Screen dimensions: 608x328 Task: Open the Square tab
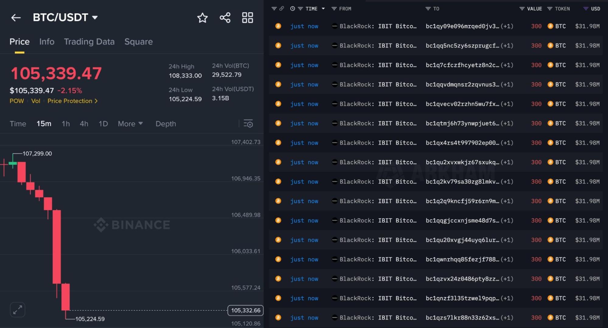(x=139, y=42)
